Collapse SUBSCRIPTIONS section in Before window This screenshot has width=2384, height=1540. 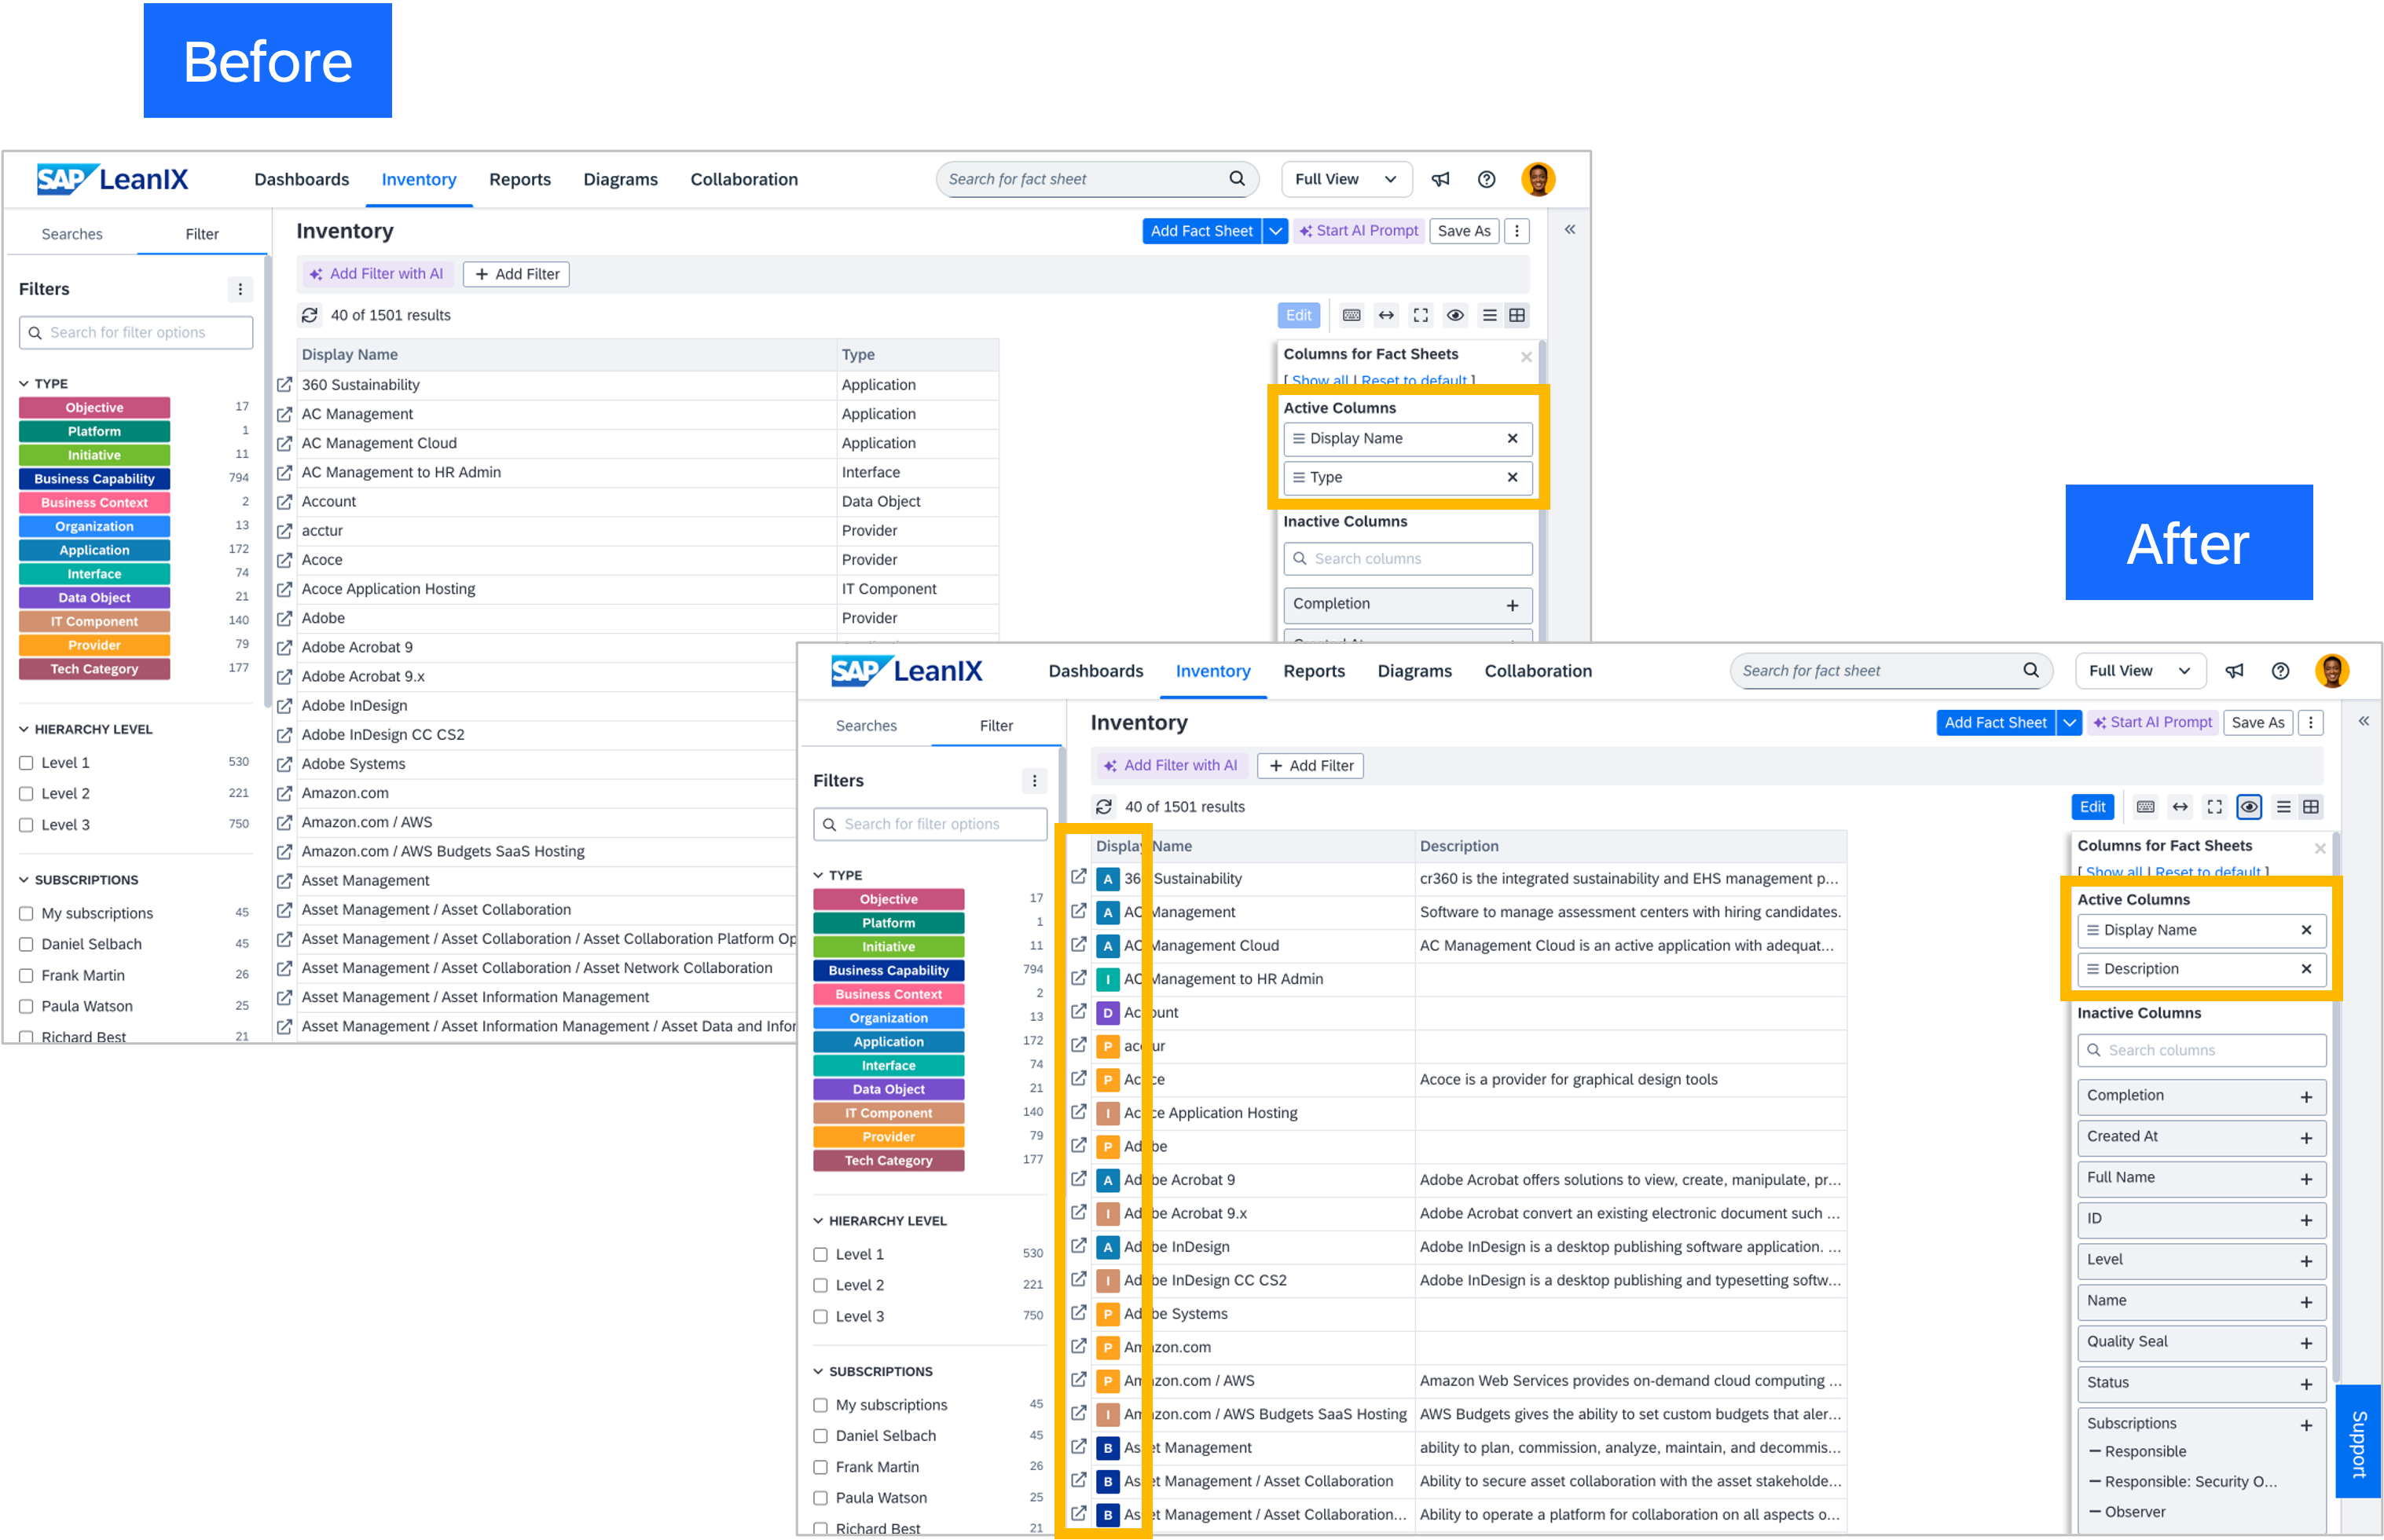(x=24, y=880)
